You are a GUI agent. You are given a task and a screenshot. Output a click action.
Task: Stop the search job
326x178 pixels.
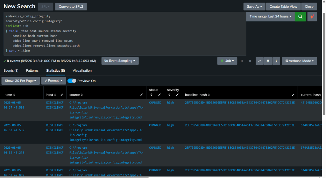click(250, 61)
